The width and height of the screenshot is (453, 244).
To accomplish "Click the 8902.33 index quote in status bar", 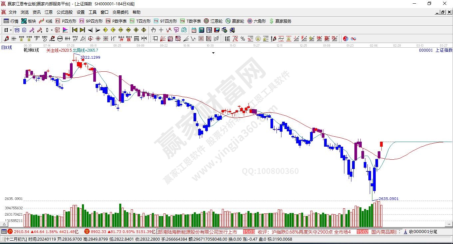I will point(99,232).
